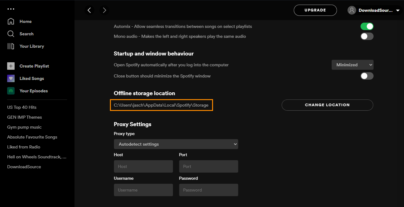
Task: Click the CHANGE LOCATION button
Action: tap(327, 105)
